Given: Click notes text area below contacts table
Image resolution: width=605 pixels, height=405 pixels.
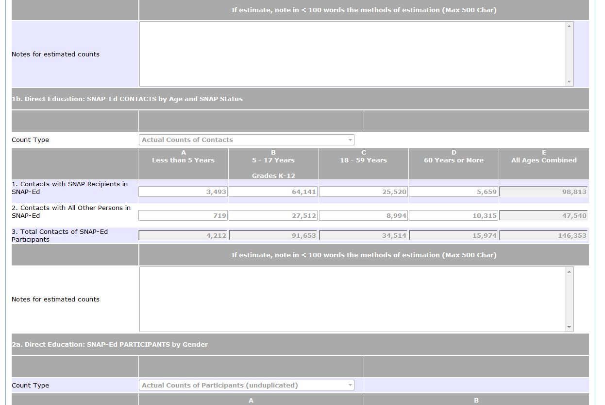Looking at the screenshot, I should point(353,299).
